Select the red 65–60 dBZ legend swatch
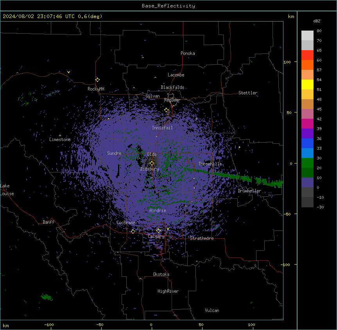 307,55
